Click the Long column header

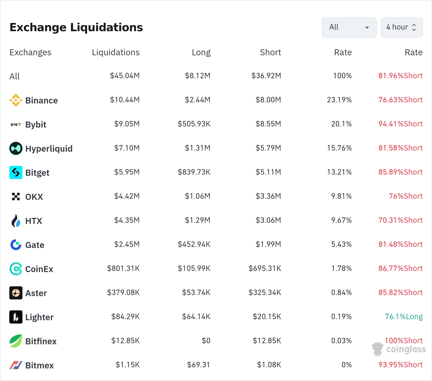click(201, 52)
